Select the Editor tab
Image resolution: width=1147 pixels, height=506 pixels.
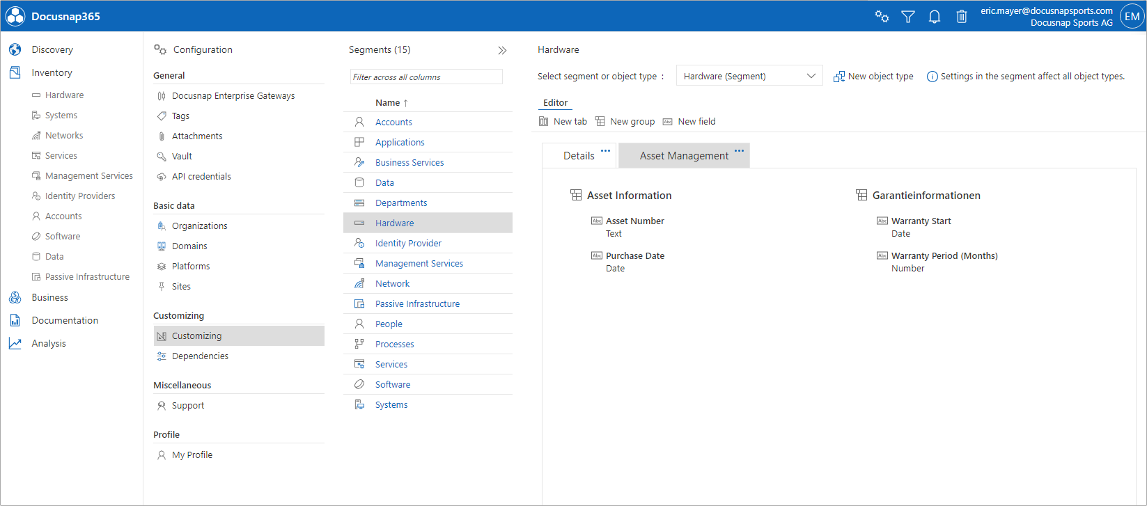point(555,102)
